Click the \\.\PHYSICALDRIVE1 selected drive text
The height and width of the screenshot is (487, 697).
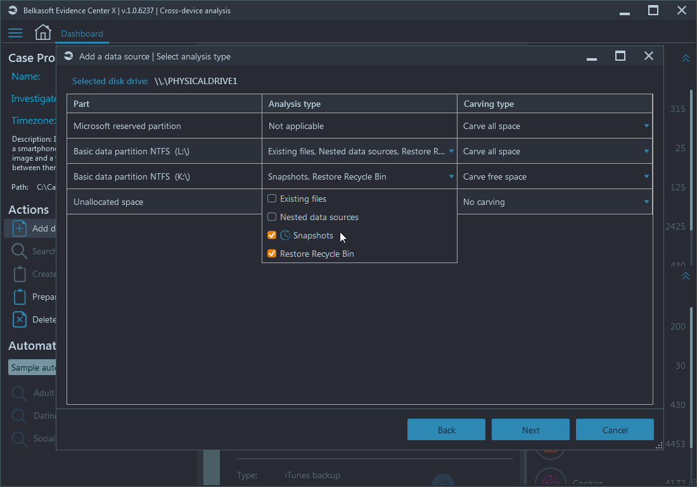pyautogui.click(x=196, y=81)
